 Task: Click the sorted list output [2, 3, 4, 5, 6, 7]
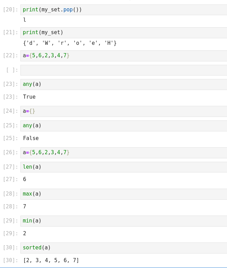point(51,260)
